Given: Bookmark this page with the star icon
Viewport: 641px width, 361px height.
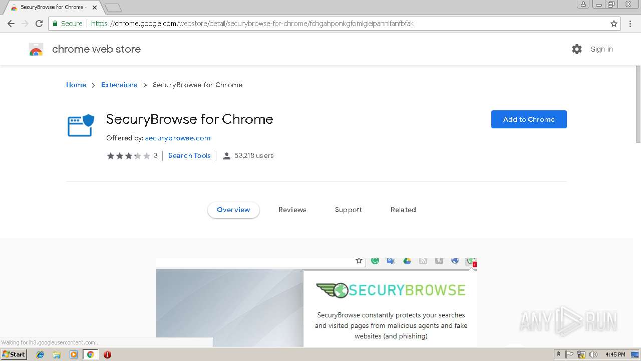Looking at the screenshot, I should [x=614, y=24].
